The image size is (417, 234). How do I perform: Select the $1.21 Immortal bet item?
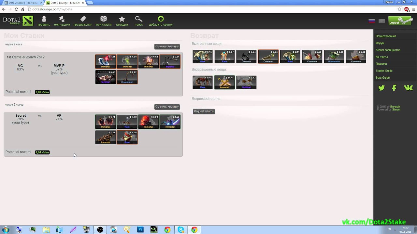(x=106, y=61)
